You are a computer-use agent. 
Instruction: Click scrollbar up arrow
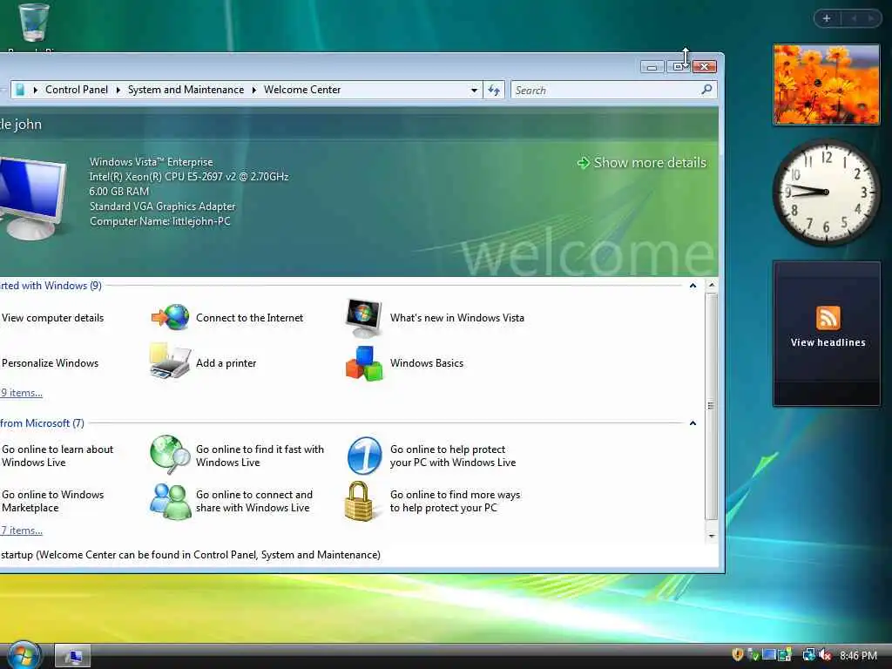click(x=711, y=285)
